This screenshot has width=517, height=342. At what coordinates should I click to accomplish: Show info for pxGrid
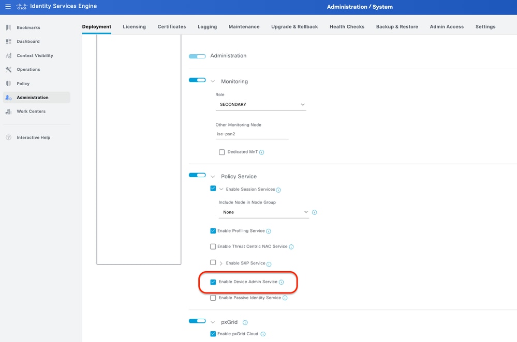point(245,322)
